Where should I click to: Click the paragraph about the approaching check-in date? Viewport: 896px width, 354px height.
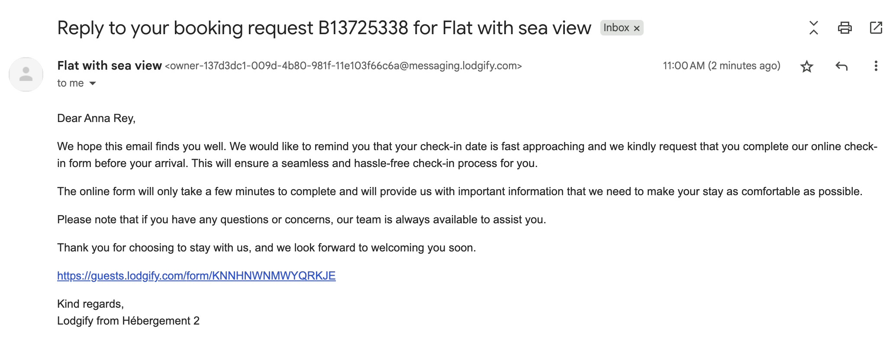467,154
